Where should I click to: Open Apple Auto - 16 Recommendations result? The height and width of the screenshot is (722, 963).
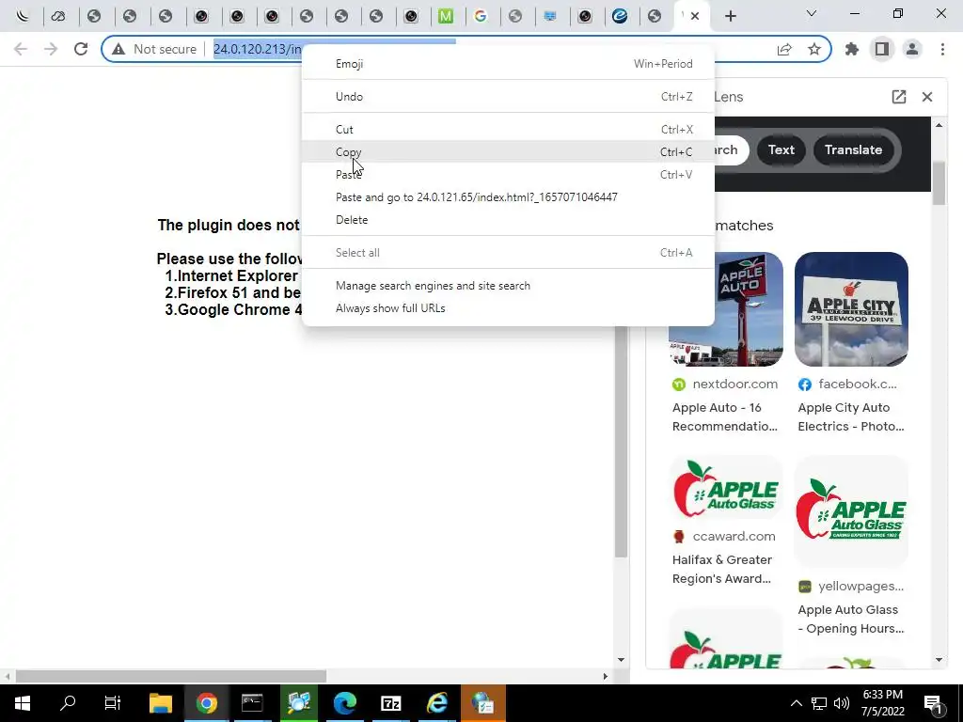point(725,416)
